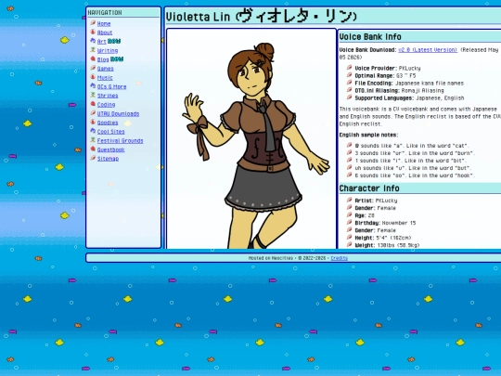Visit the Goodies link
Screen dimensions: 501x376
click(x=108, y=123)
